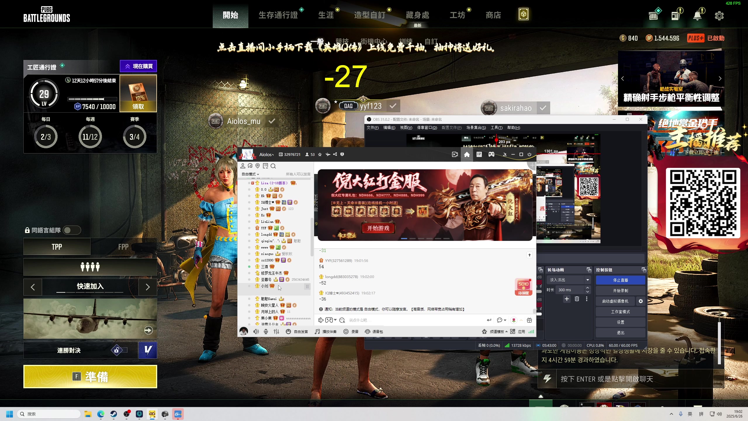This screenshot has width=748, height=421.
Task: Toggle ready check next to sakirahao
Action: click(x=543, y=108)
